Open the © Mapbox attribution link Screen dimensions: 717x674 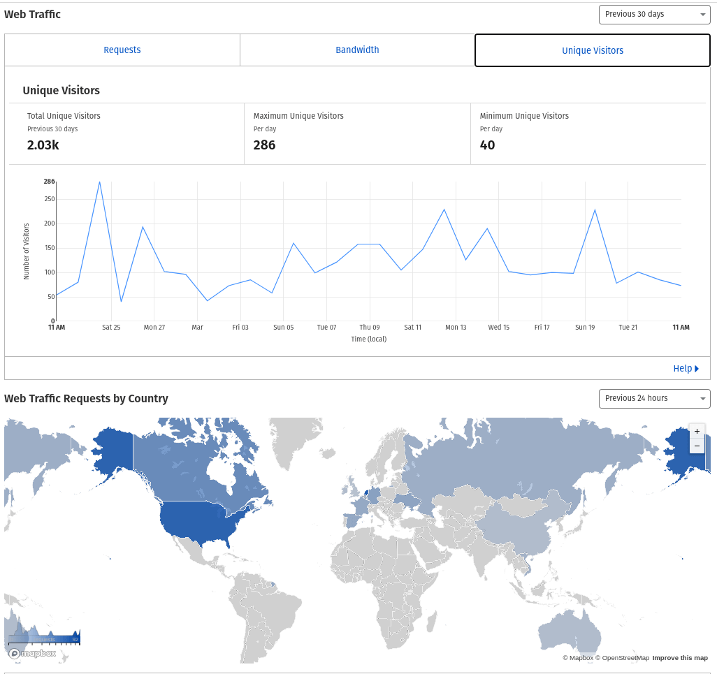[x=578, y=658]
